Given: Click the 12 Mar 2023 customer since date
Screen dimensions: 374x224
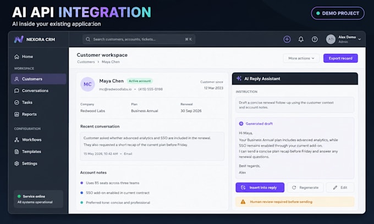Looking at the screenshot, I should (213, 88).
